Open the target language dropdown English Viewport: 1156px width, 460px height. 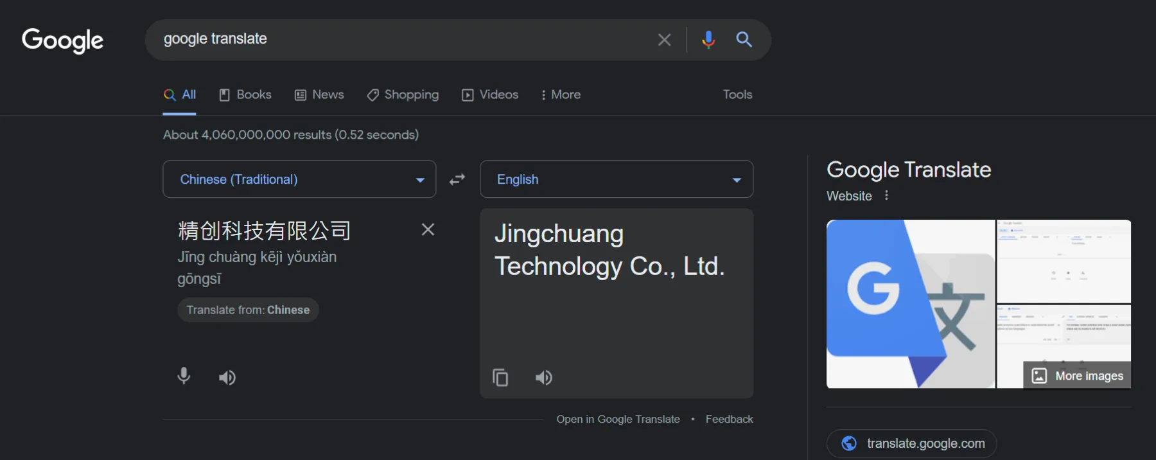617,179
